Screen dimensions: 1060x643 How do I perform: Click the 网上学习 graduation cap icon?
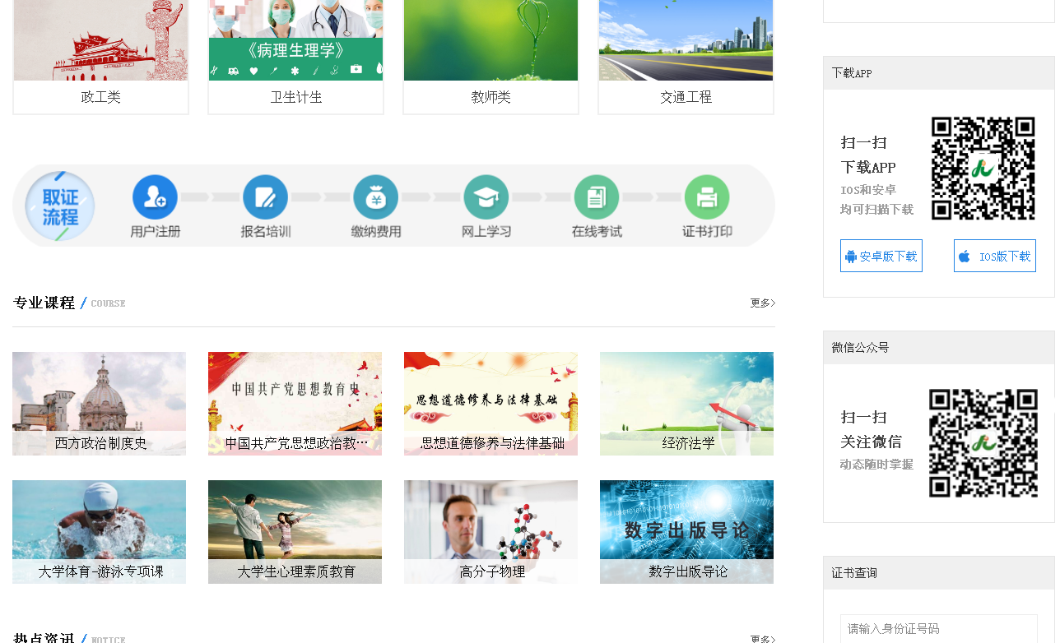[x=486, y=197]
